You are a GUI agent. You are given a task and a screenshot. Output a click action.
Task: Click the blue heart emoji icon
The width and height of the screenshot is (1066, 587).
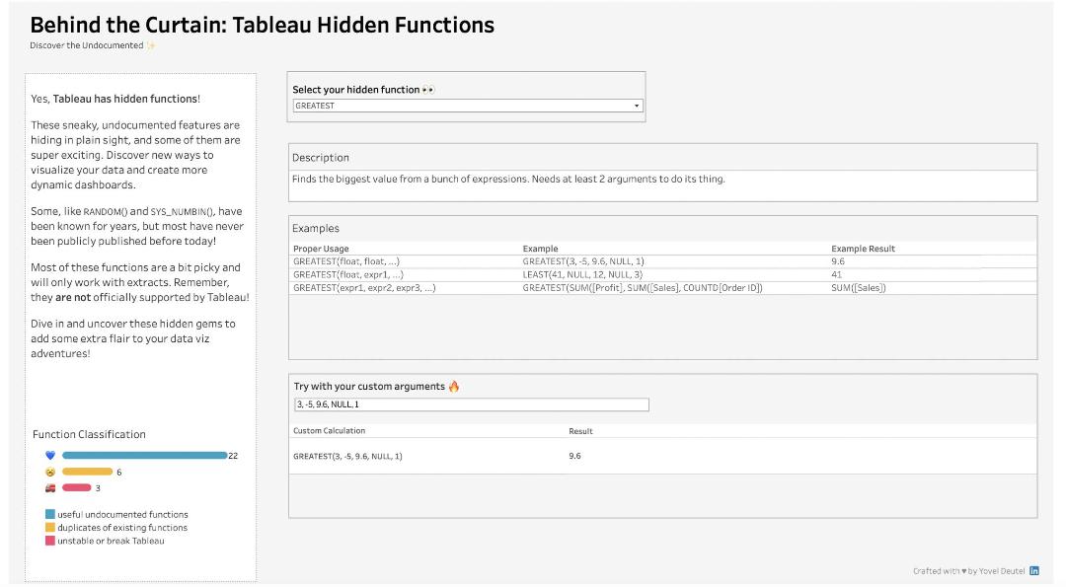click(50, 456)
